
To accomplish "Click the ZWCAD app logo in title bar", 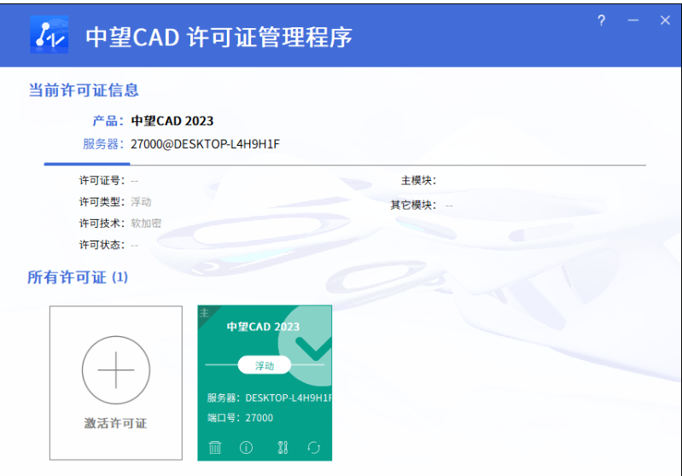I will tap(50, 35).
